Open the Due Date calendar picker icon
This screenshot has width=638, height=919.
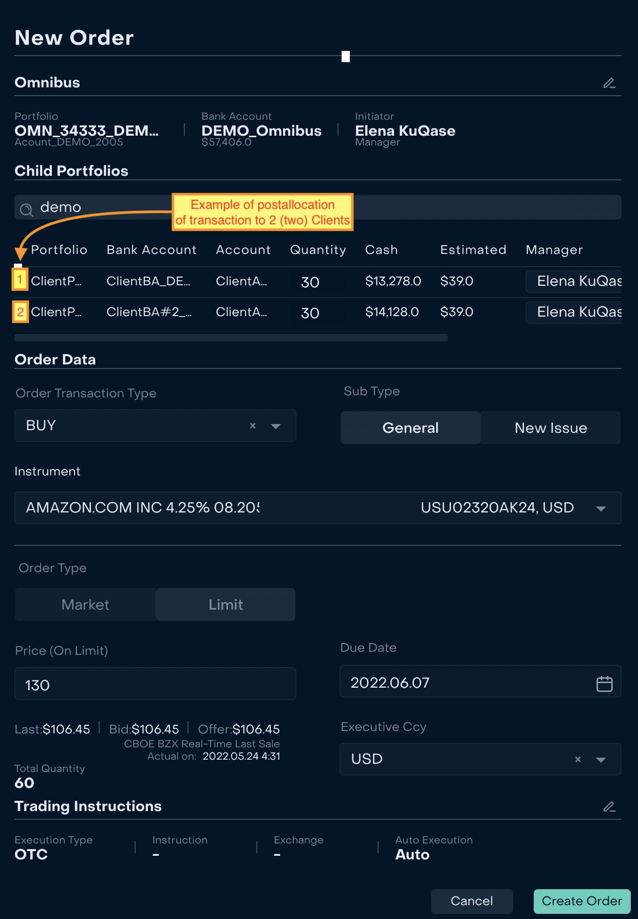click(604, 684)
